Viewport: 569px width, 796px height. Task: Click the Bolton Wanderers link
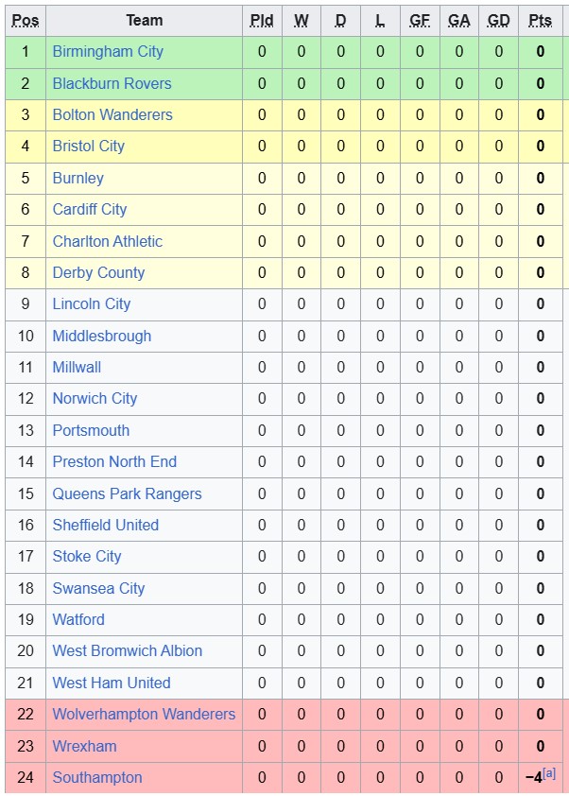(x=112, y=114)
